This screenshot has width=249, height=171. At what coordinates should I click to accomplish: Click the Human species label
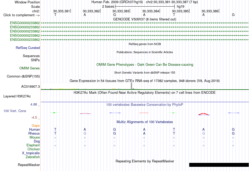pos(34,129)
